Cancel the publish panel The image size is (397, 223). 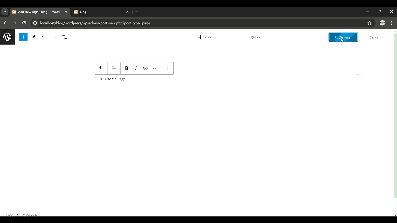click(x=374, y=37)
